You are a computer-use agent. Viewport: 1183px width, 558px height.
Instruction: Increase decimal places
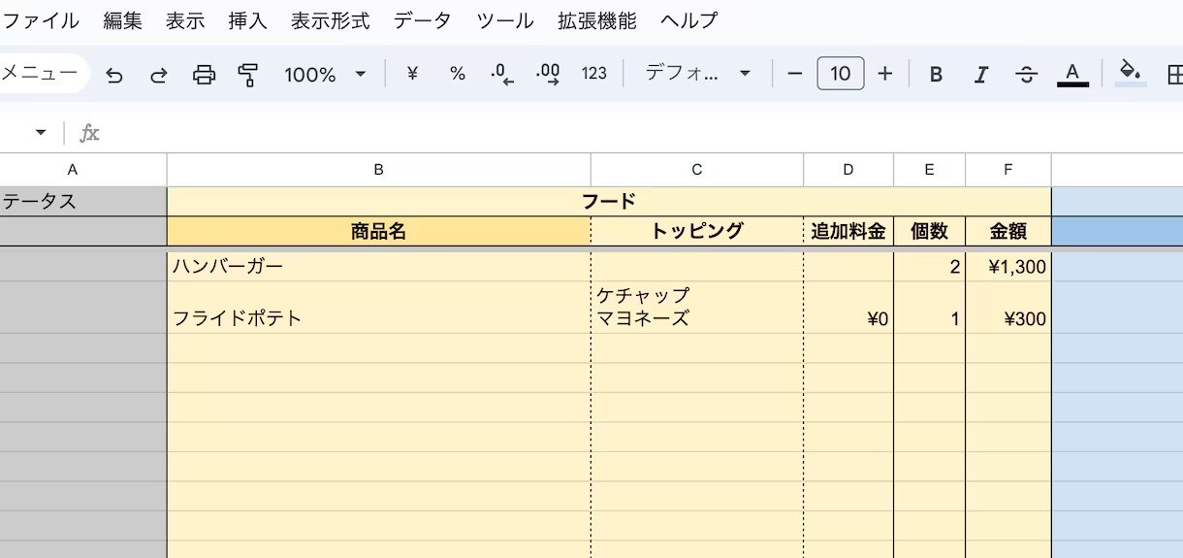(548, 75)
